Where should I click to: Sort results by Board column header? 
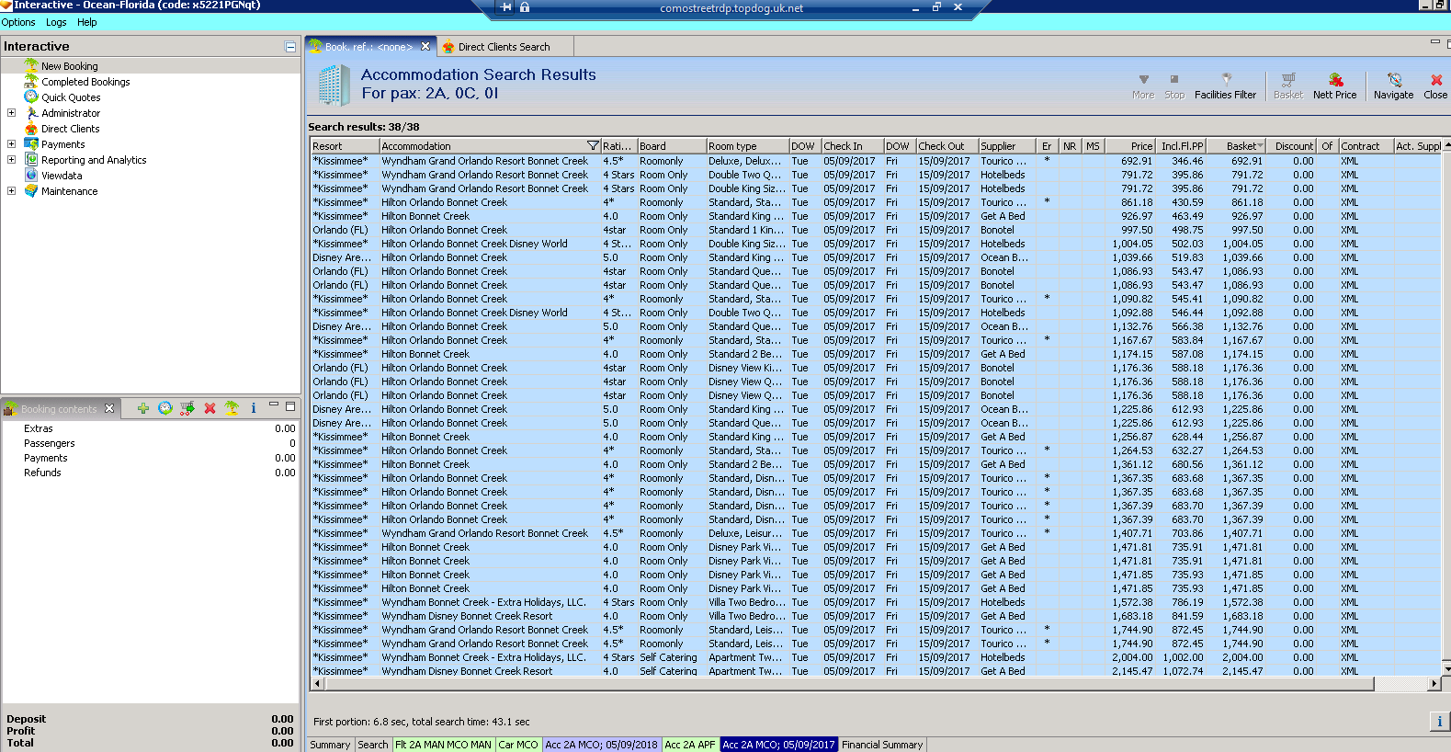tap(672, 146)
